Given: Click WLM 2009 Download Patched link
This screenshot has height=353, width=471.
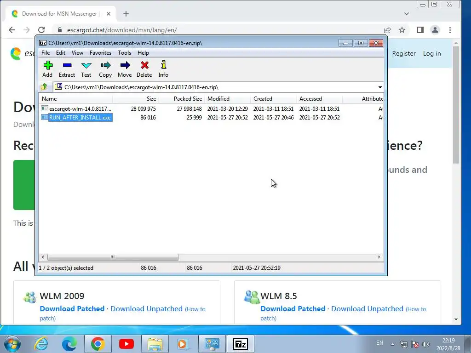Looking at the screenshot, I should coord(72,308).
